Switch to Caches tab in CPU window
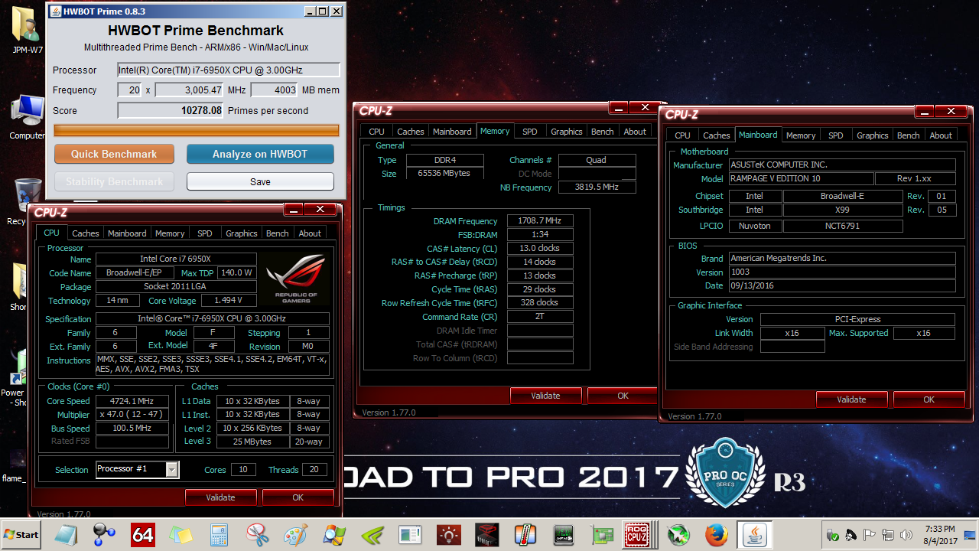Image resolution: width=979 pixels, height=551 pixels. click(x=86, y=233)
